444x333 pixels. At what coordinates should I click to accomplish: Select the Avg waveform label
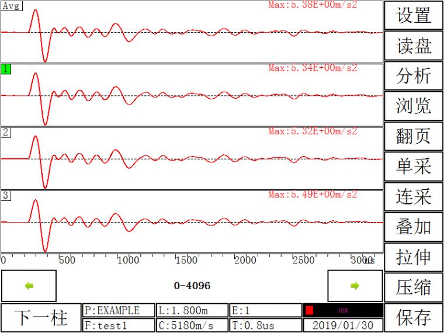[11, 6]
